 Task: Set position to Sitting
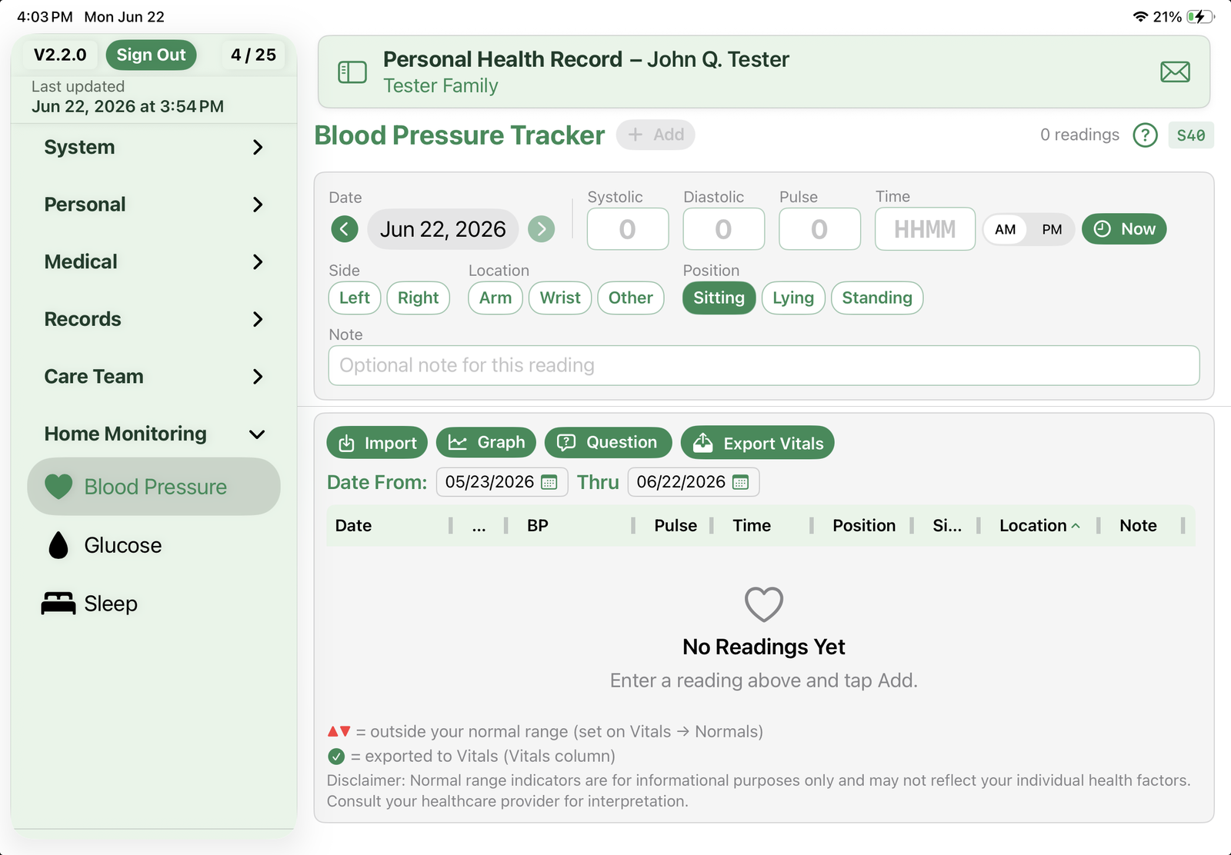719,298
